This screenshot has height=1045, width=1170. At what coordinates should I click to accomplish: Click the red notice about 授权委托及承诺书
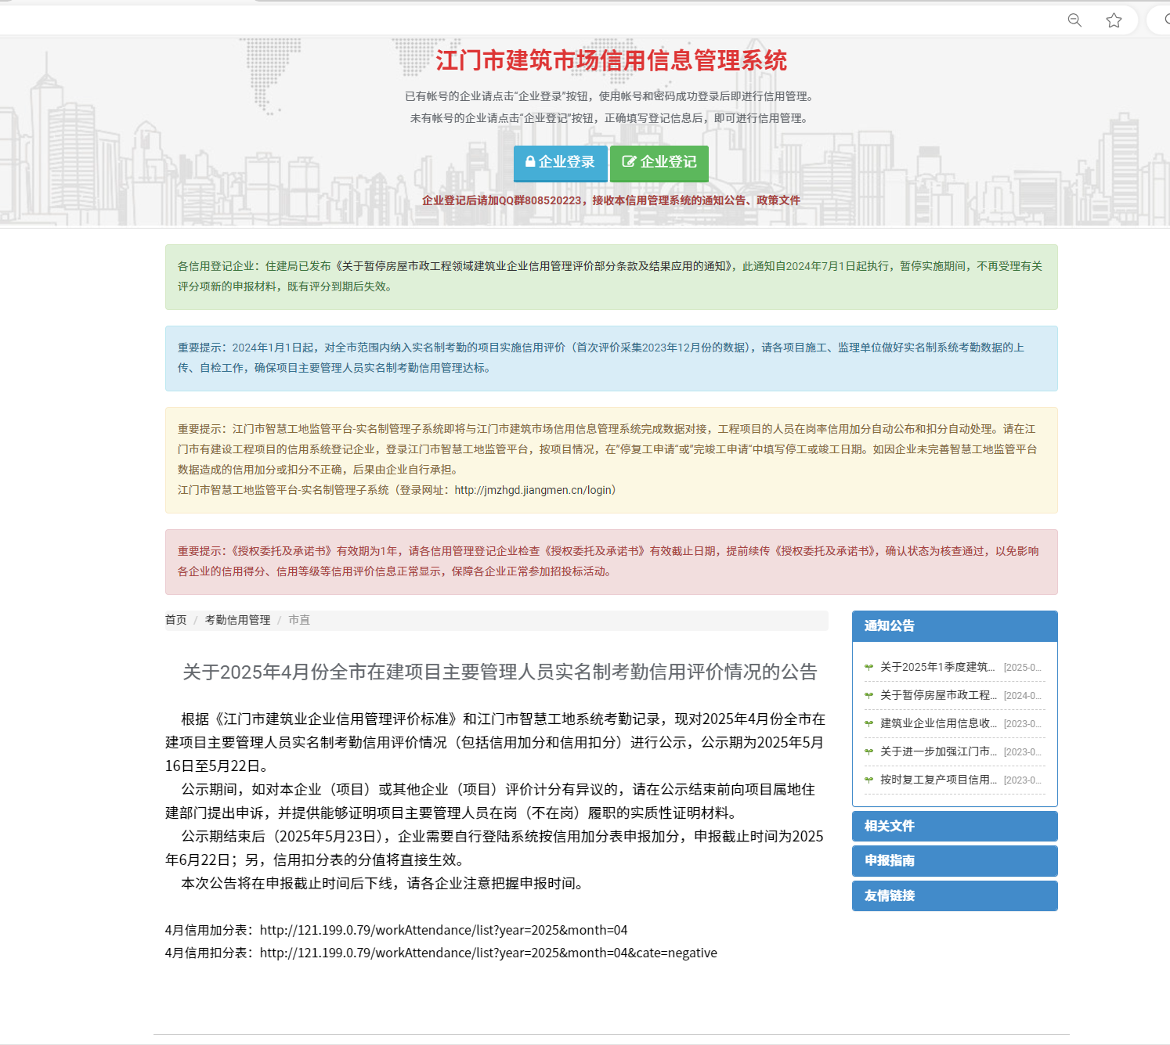point(611,561)
